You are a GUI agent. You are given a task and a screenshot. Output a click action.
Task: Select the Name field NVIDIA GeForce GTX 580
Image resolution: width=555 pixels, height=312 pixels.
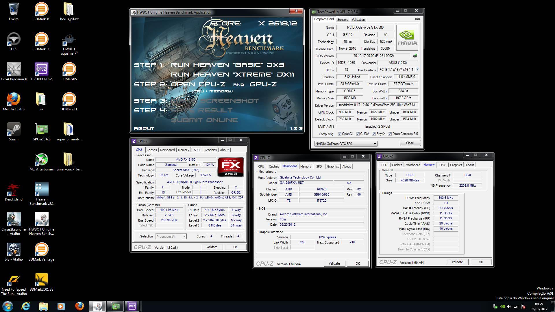click(365, 27)
